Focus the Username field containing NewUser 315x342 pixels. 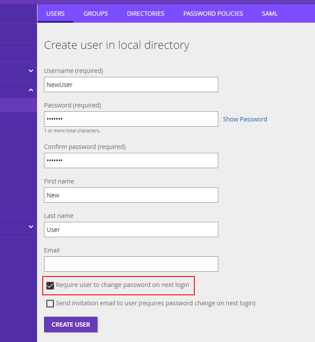pyautogui.click(x=131, y=85)
